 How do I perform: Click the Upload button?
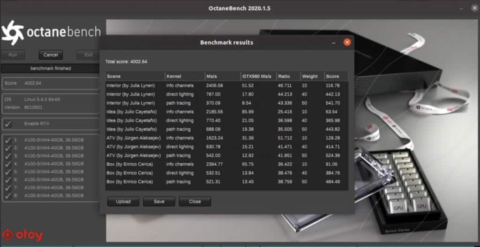(x=123, y=202)
